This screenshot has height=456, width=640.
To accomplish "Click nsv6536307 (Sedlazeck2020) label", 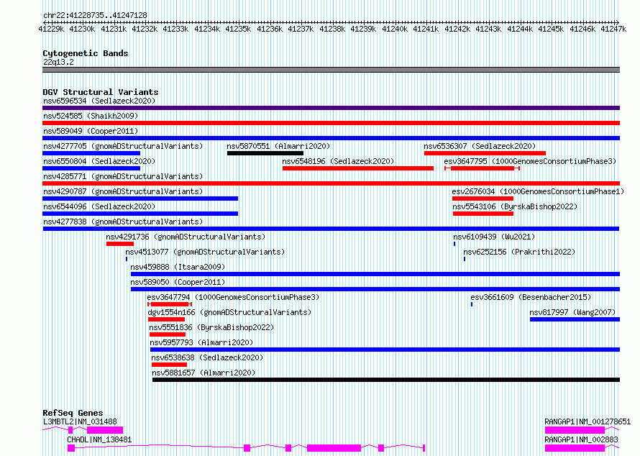I will coord(480,146).
